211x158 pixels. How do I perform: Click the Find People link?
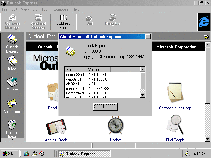pyautogui.click(x=175, y=140)
